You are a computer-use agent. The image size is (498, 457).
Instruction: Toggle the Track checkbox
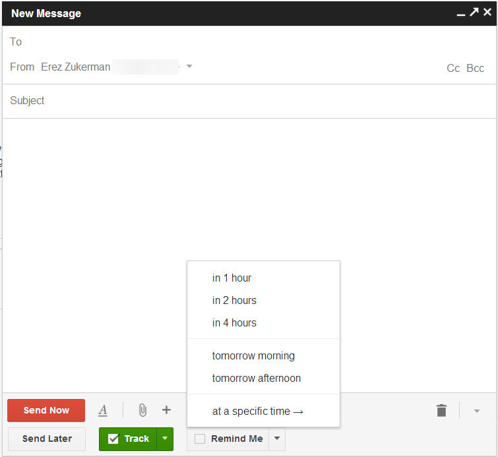113,439
